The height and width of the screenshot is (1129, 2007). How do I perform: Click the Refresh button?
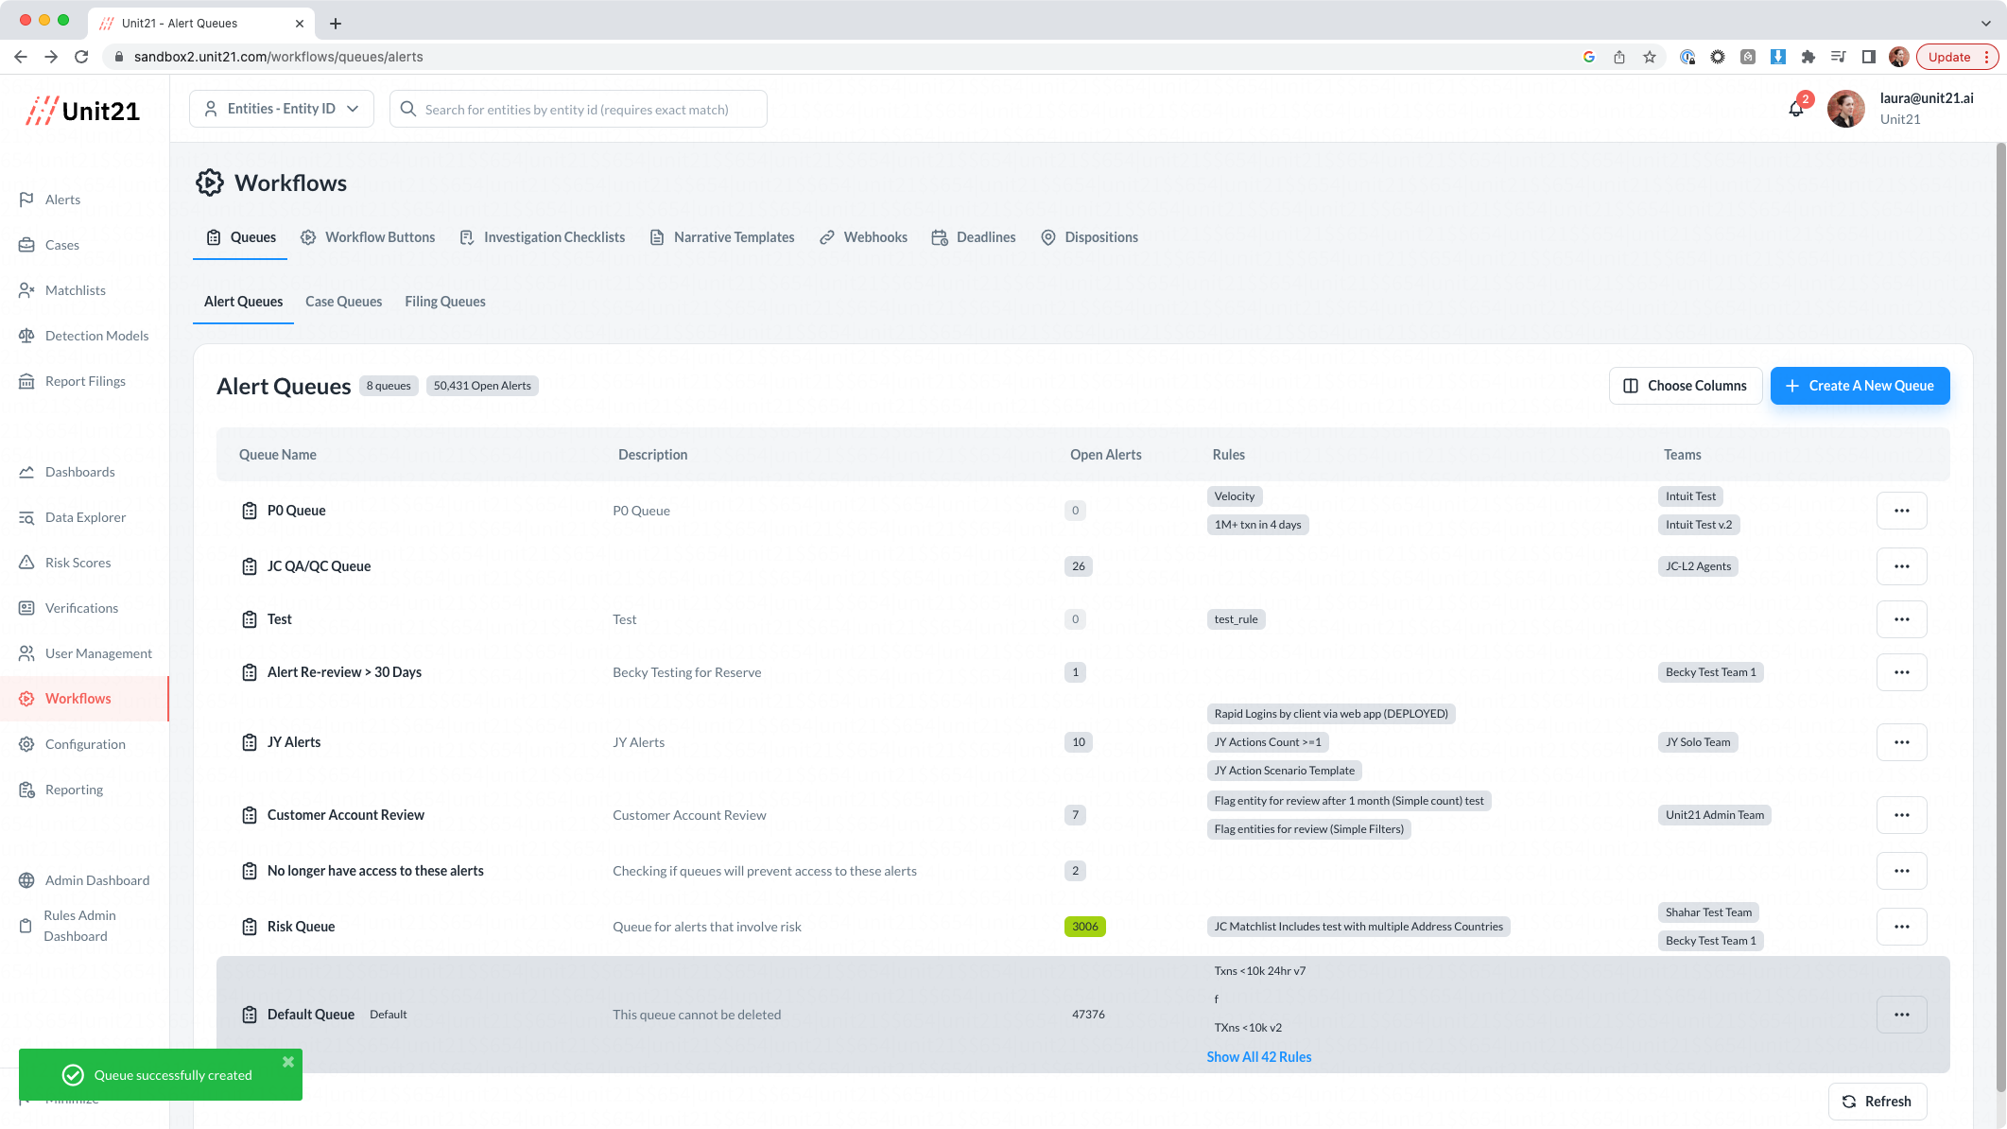[x=1877, y=1102]
